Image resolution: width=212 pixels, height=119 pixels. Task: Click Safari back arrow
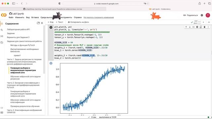22,4
